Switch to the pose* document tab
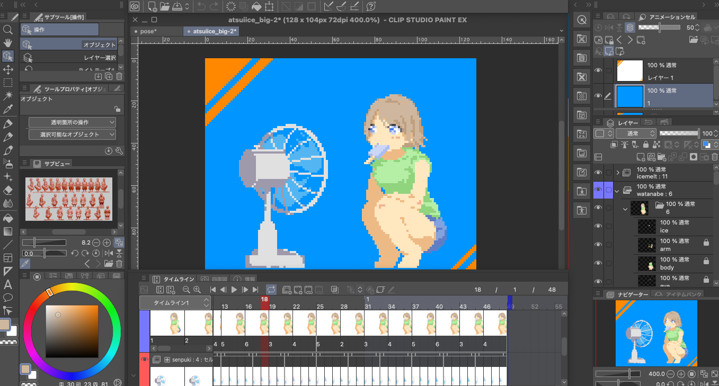Screen dimensions: 719x386 [x=149, y=31]
